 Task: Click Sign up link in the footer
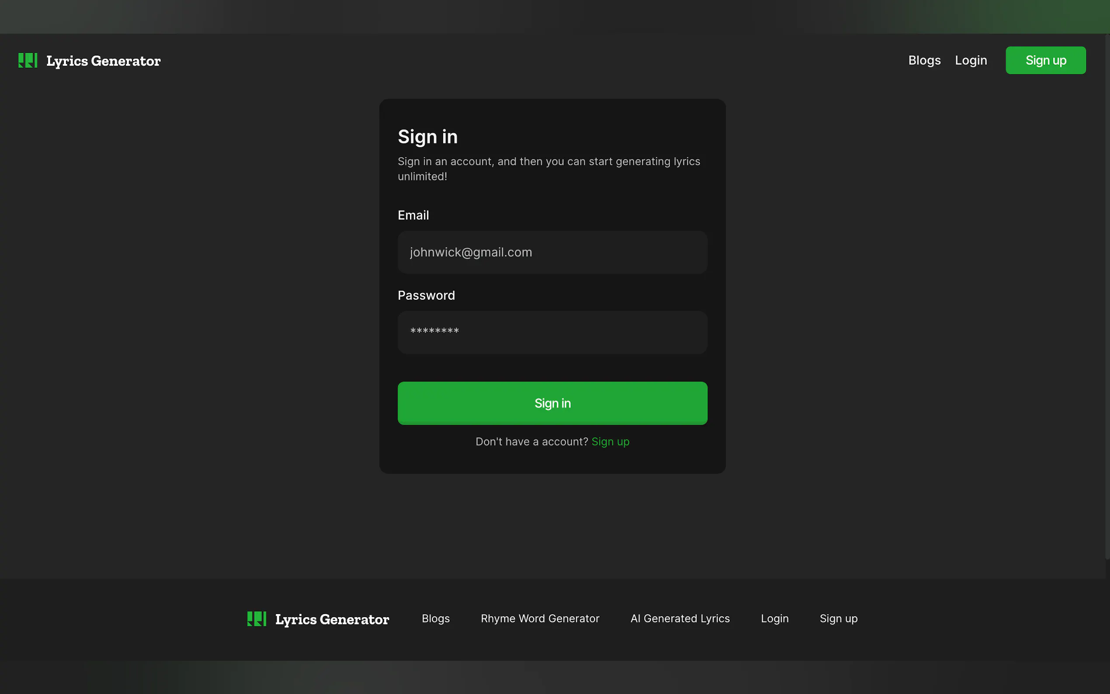[838, 618]
